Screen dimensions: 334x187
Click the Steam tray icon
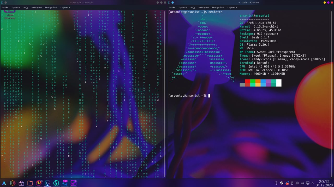coord(282,183)
